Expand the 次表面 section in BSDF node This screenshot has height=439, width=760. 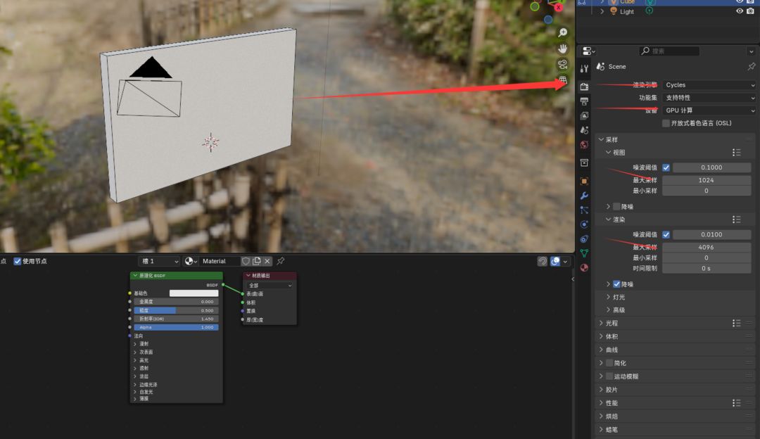coord(135,352)
